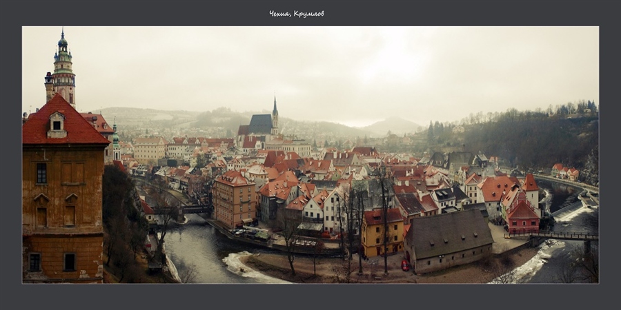Click the stone bridge on the left river bend
621x310 pixels.
click(x=195, y=209)
